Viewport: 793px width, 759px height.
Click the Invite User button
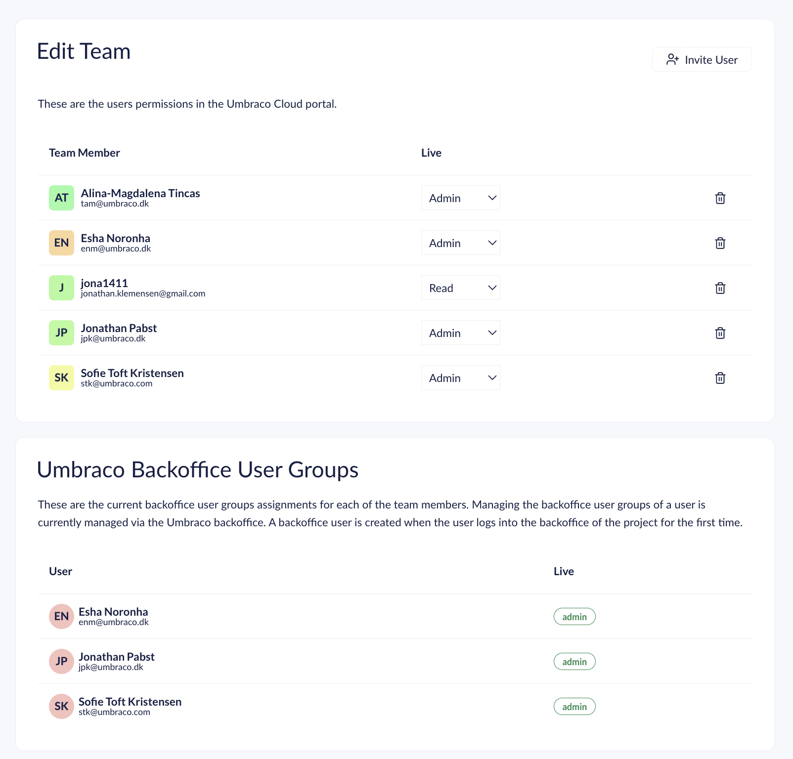point(702,60)
